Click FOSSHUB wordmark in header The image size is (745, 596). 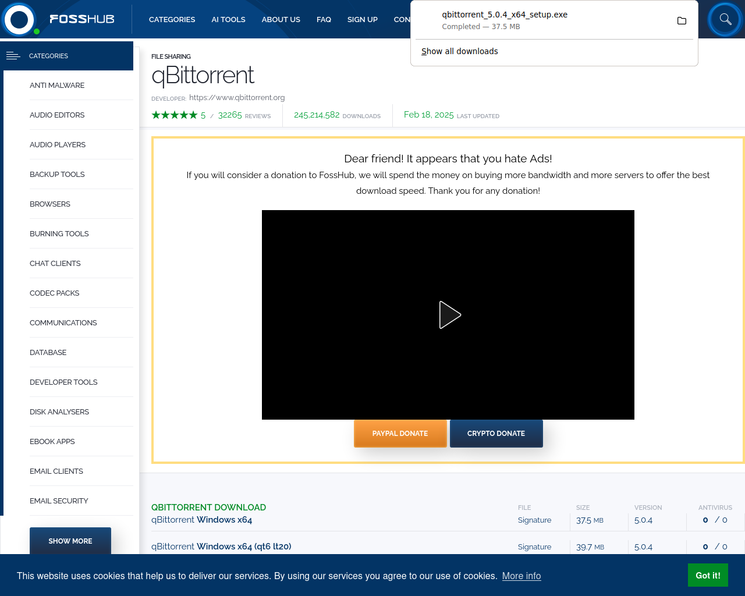point(82,19)
